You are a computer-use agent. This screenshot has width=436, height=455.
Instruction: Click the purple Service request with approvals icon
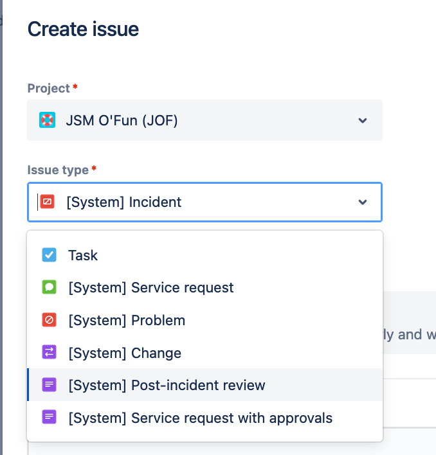tap(49, 416)
